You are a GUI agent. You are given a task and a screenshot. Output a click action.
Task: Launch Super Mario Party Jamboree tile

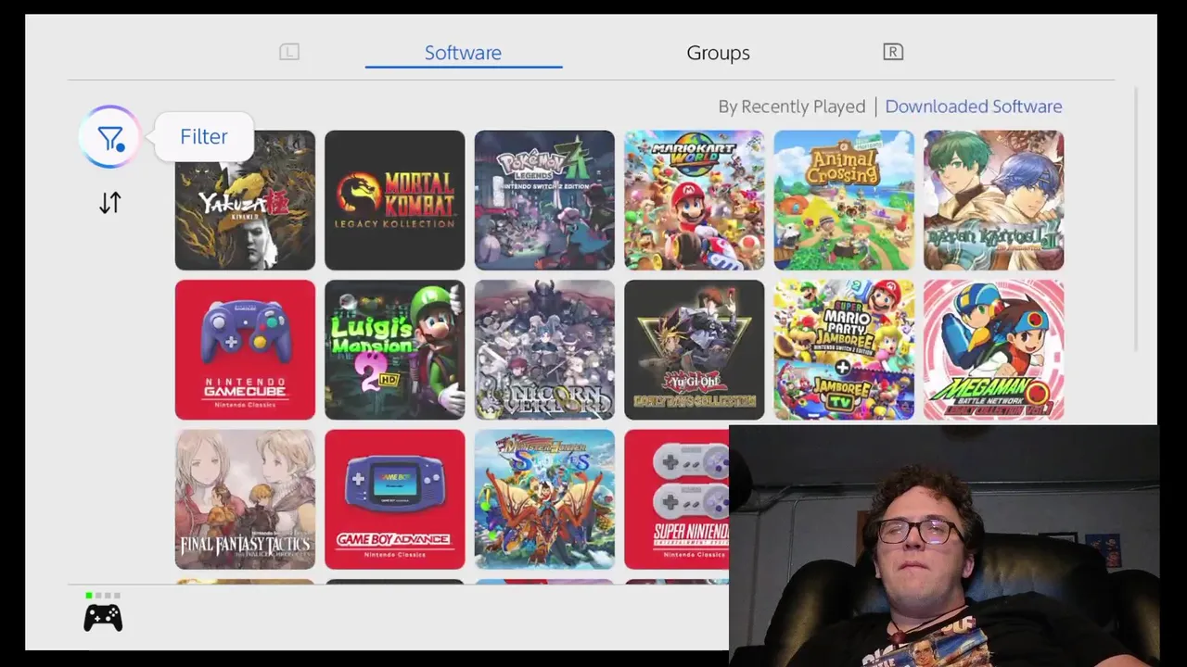[x=844, y=350]
